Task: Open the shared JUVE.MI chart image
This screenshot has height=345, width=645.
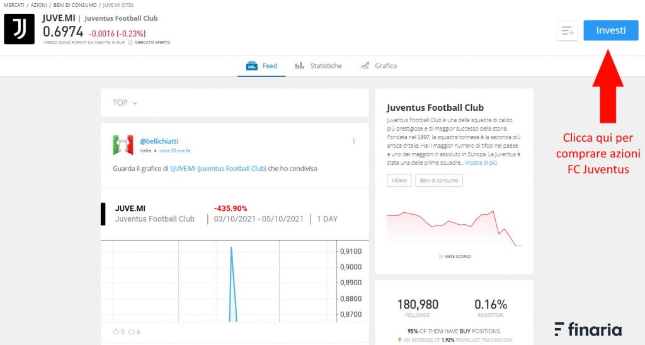Action: pos(235,255)
